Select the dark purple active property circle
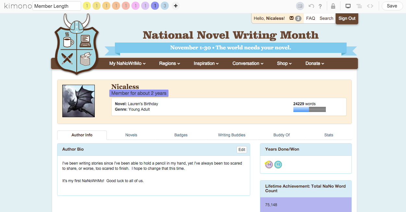This screenshot has width=406, height=212. [155, 6]
